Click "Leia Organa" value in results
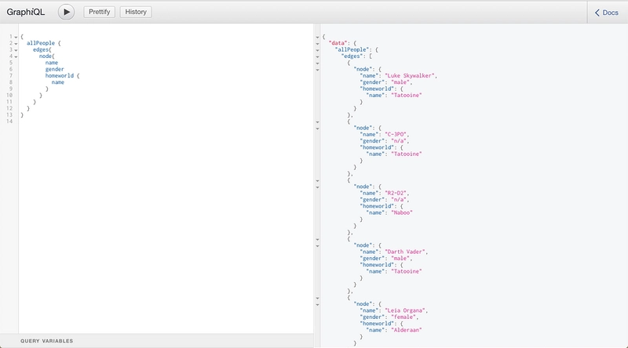The width and height of the screenshot is (628, 348). (405, 310)
